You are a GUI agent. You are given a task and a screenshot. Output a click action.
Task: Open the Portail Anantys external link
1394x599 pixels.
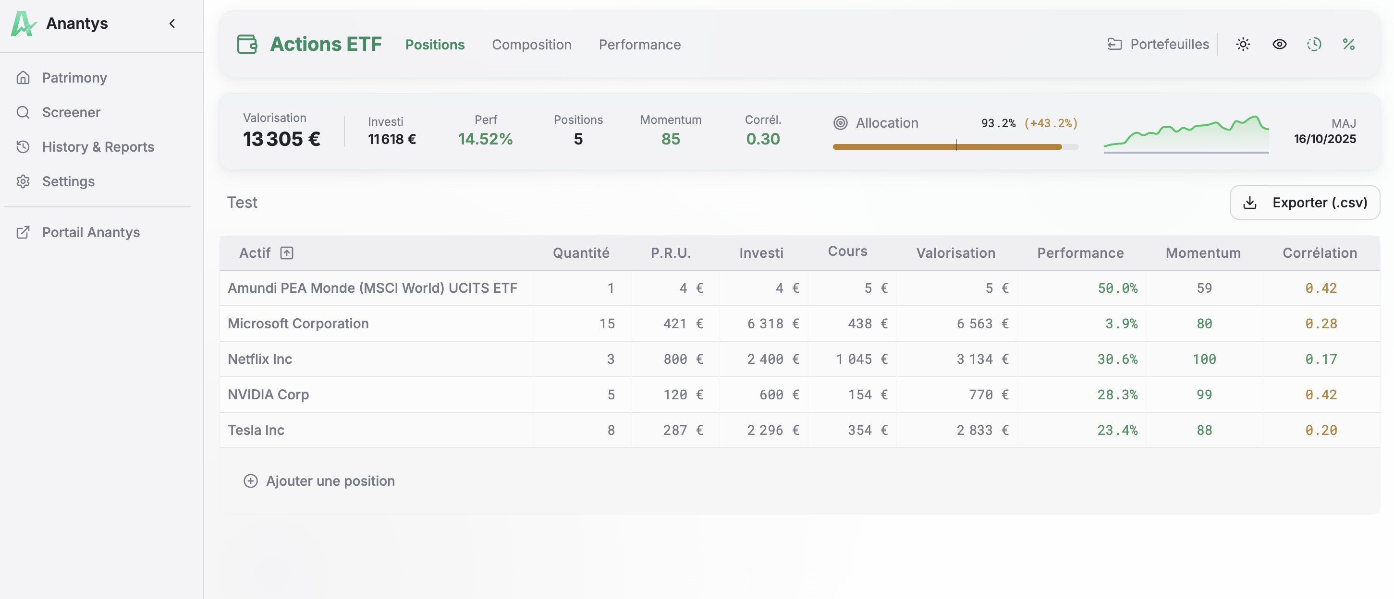91,232
